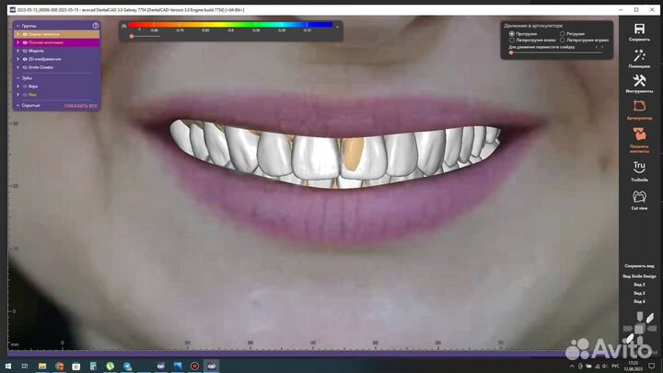Collapse the Группы section header
The height and width of the screenshot is (373, 663).
tap(17, 26)
